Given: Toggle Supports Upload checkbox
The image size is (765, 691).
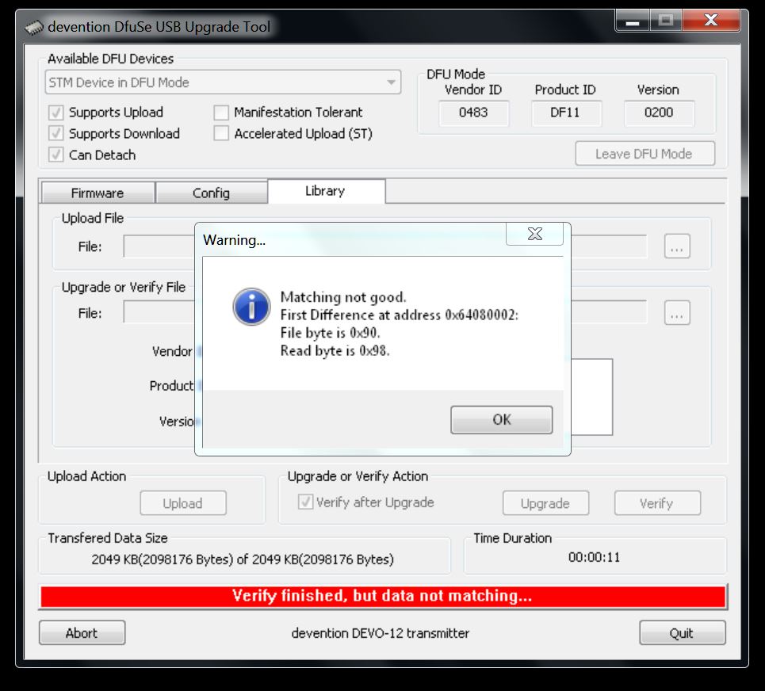Looking at the screenshot, I should (x=56, y=113).
